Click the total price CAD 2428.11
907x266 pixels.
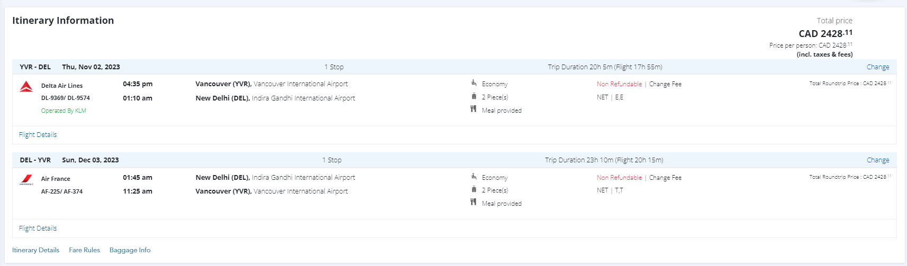point(825,33)
